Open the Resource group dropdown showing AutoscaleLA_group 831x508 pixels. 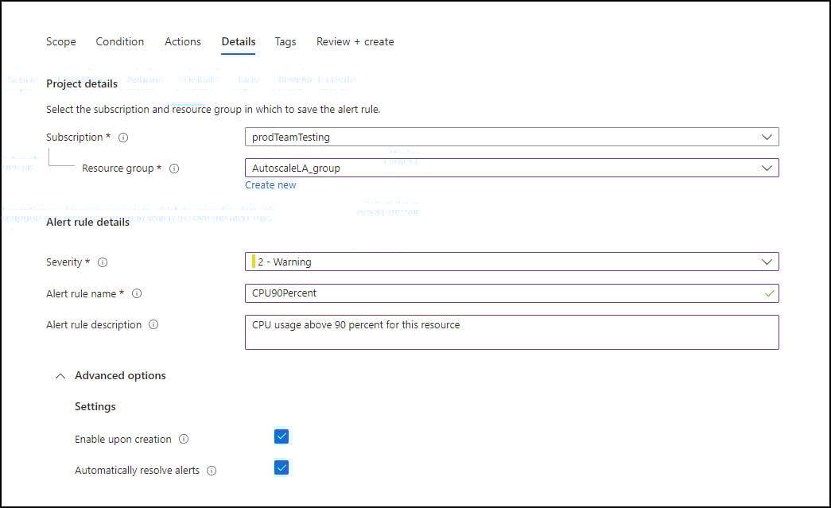(x=768, y=168)
